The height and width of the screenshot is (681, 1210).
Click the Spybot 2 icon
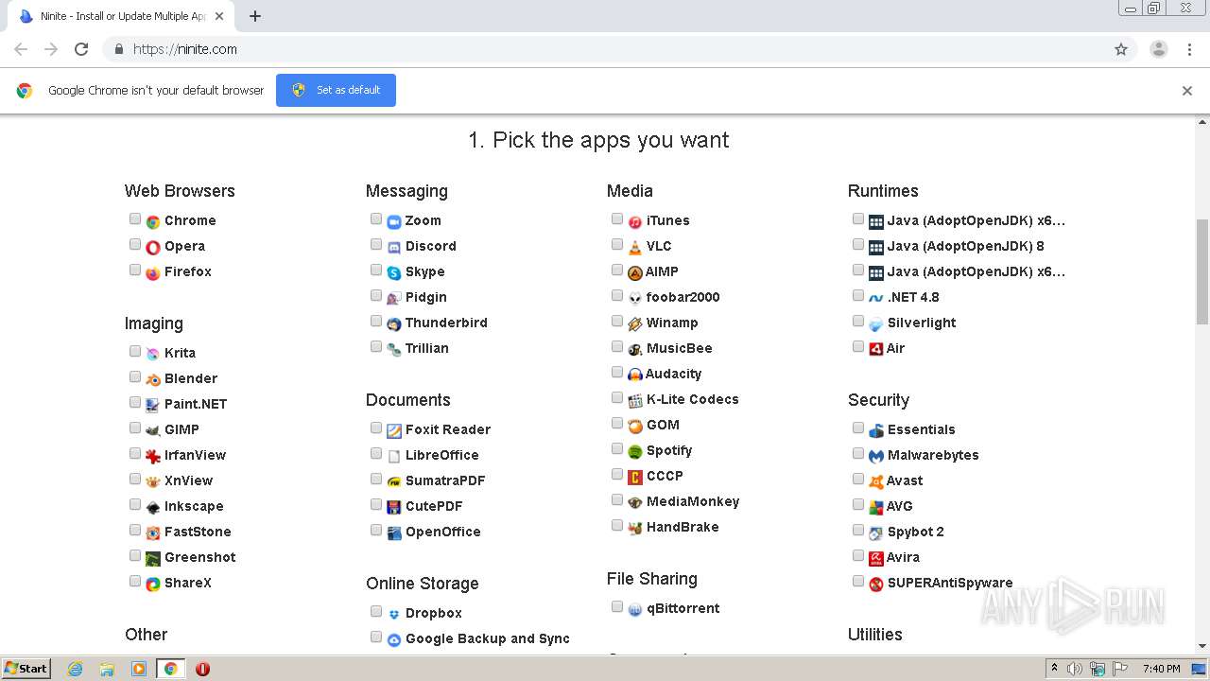coord(876,533)
